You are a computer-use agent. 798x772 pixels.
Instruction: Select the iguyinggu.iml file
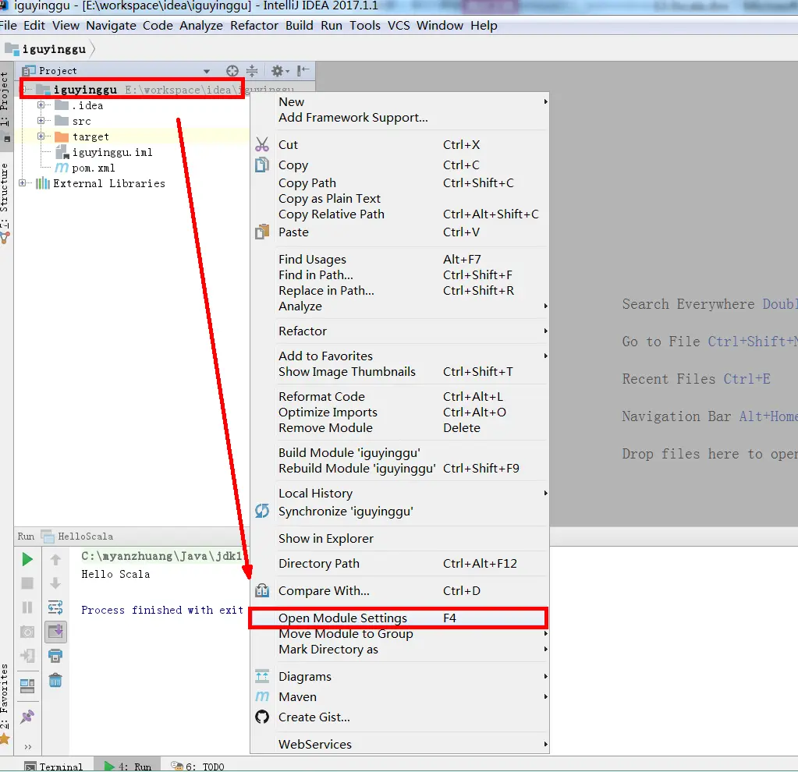pyautogui.click(x=112, y=152)
